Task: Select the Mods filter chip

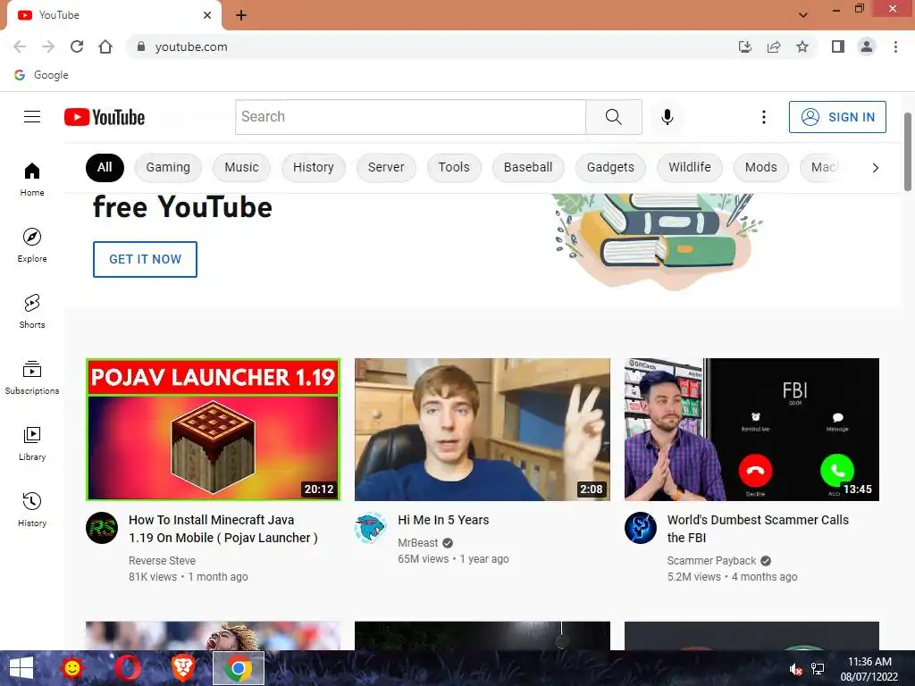Action: click(761, 167)
